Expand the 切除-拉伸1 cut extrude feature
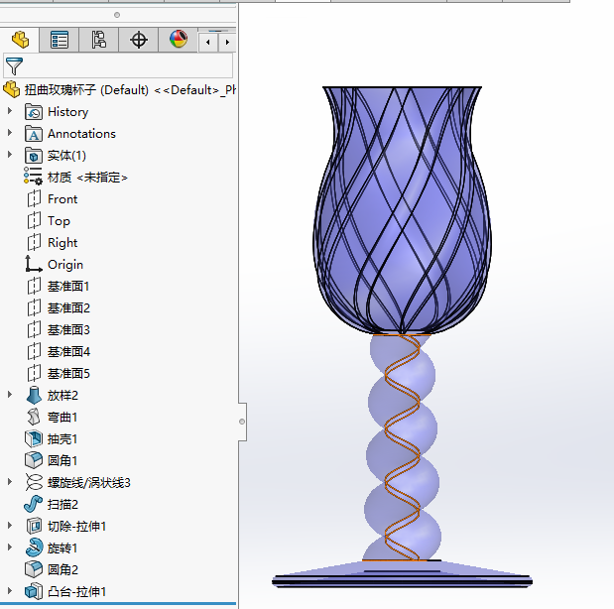The height and width of the screenshot is (609, 614). click(10, 526)
